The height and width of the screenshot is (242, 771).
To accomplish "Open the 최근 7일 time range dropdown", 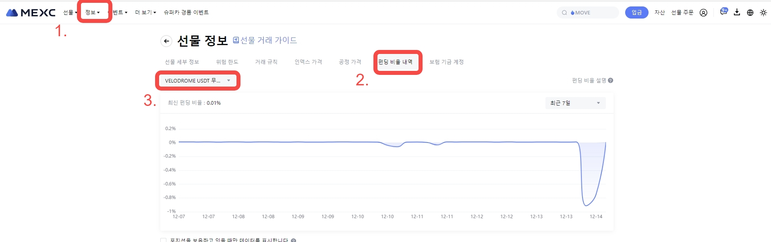I will (x=575, y=103).
